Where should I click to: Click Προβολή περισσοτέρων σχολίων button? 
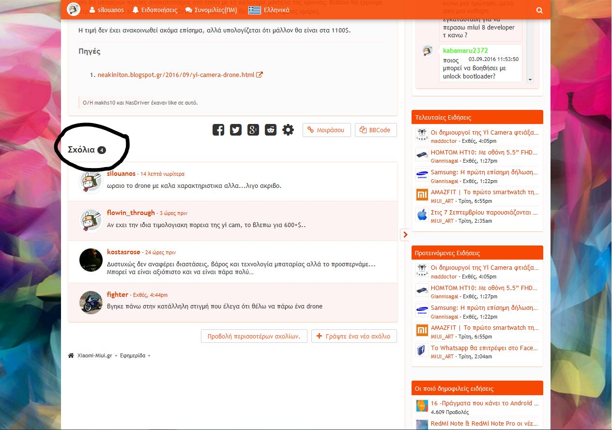click(x=254, y=336)
